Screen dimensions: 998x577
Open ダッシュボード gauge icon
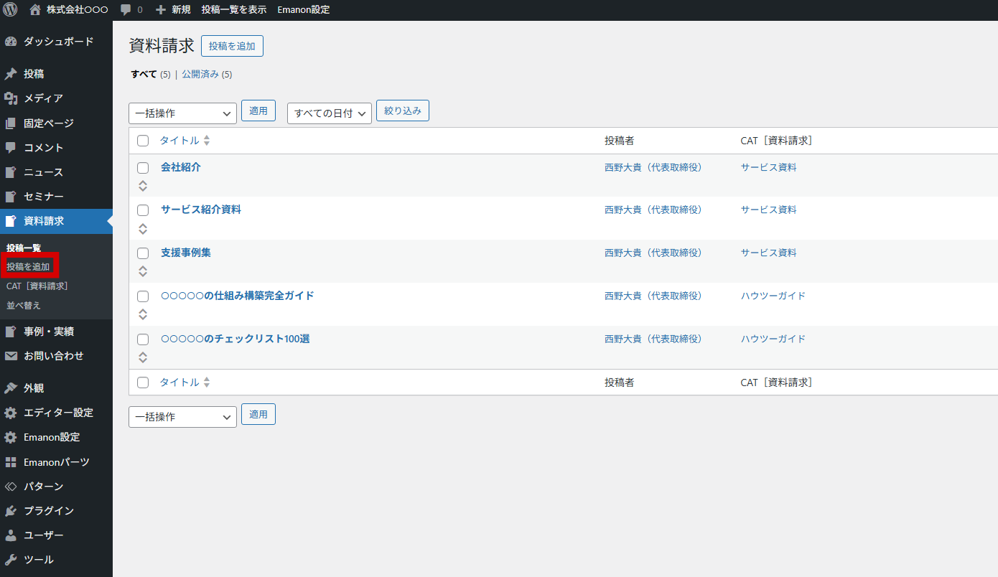pos(11,42)
